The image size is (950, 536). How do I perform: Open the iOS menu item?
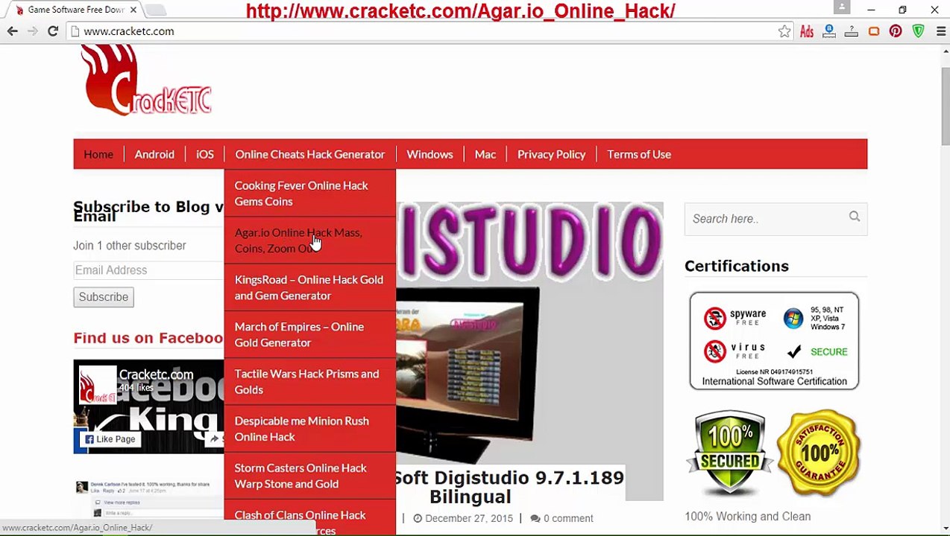pos(205,154)
